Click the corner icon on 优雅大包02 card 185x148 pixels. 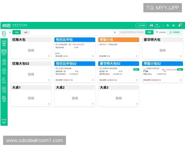(49, 80)
